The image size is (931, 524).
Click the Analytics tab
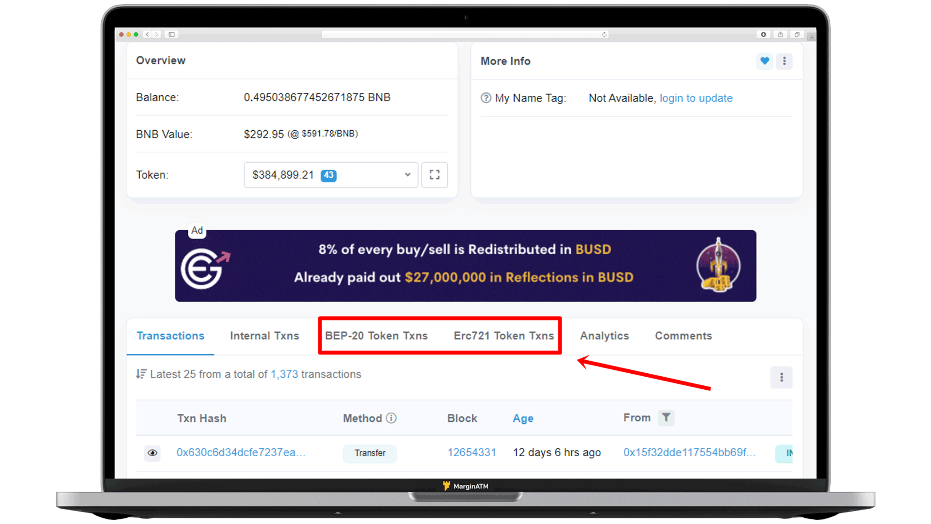(604, 335)
